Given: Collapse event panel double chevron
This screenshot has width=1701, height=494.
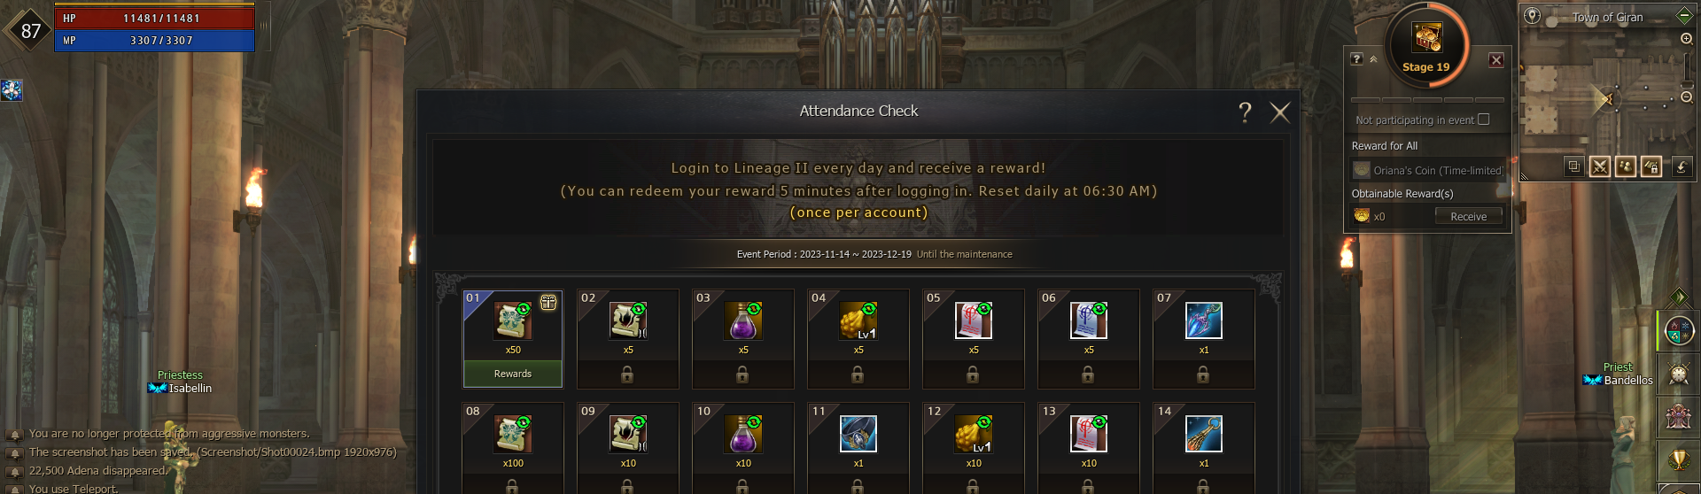Looking at the screenshot, I should point(1373,59).
